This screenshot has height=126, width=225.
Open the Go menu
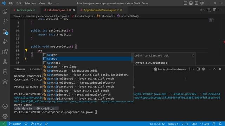(x=50, y=3)
